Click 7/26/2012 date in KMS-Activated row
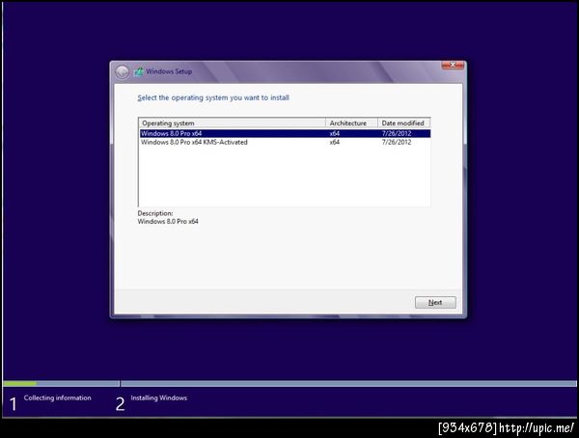The width and height of the screenshot is (579, 438). click(x=397, y=142)
